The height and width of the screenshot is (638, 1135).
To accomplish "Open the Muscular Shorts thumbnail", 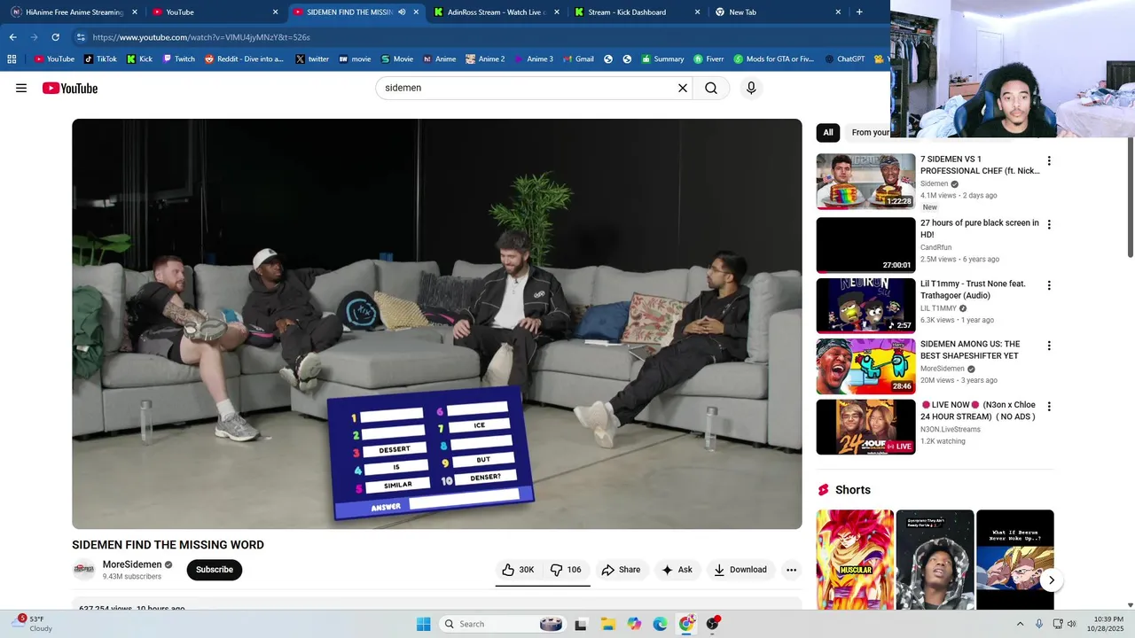I will click(x=855, y=560).
